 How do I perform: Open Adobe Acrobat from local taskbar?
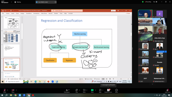pyautogui.click(x=33, y=95)
